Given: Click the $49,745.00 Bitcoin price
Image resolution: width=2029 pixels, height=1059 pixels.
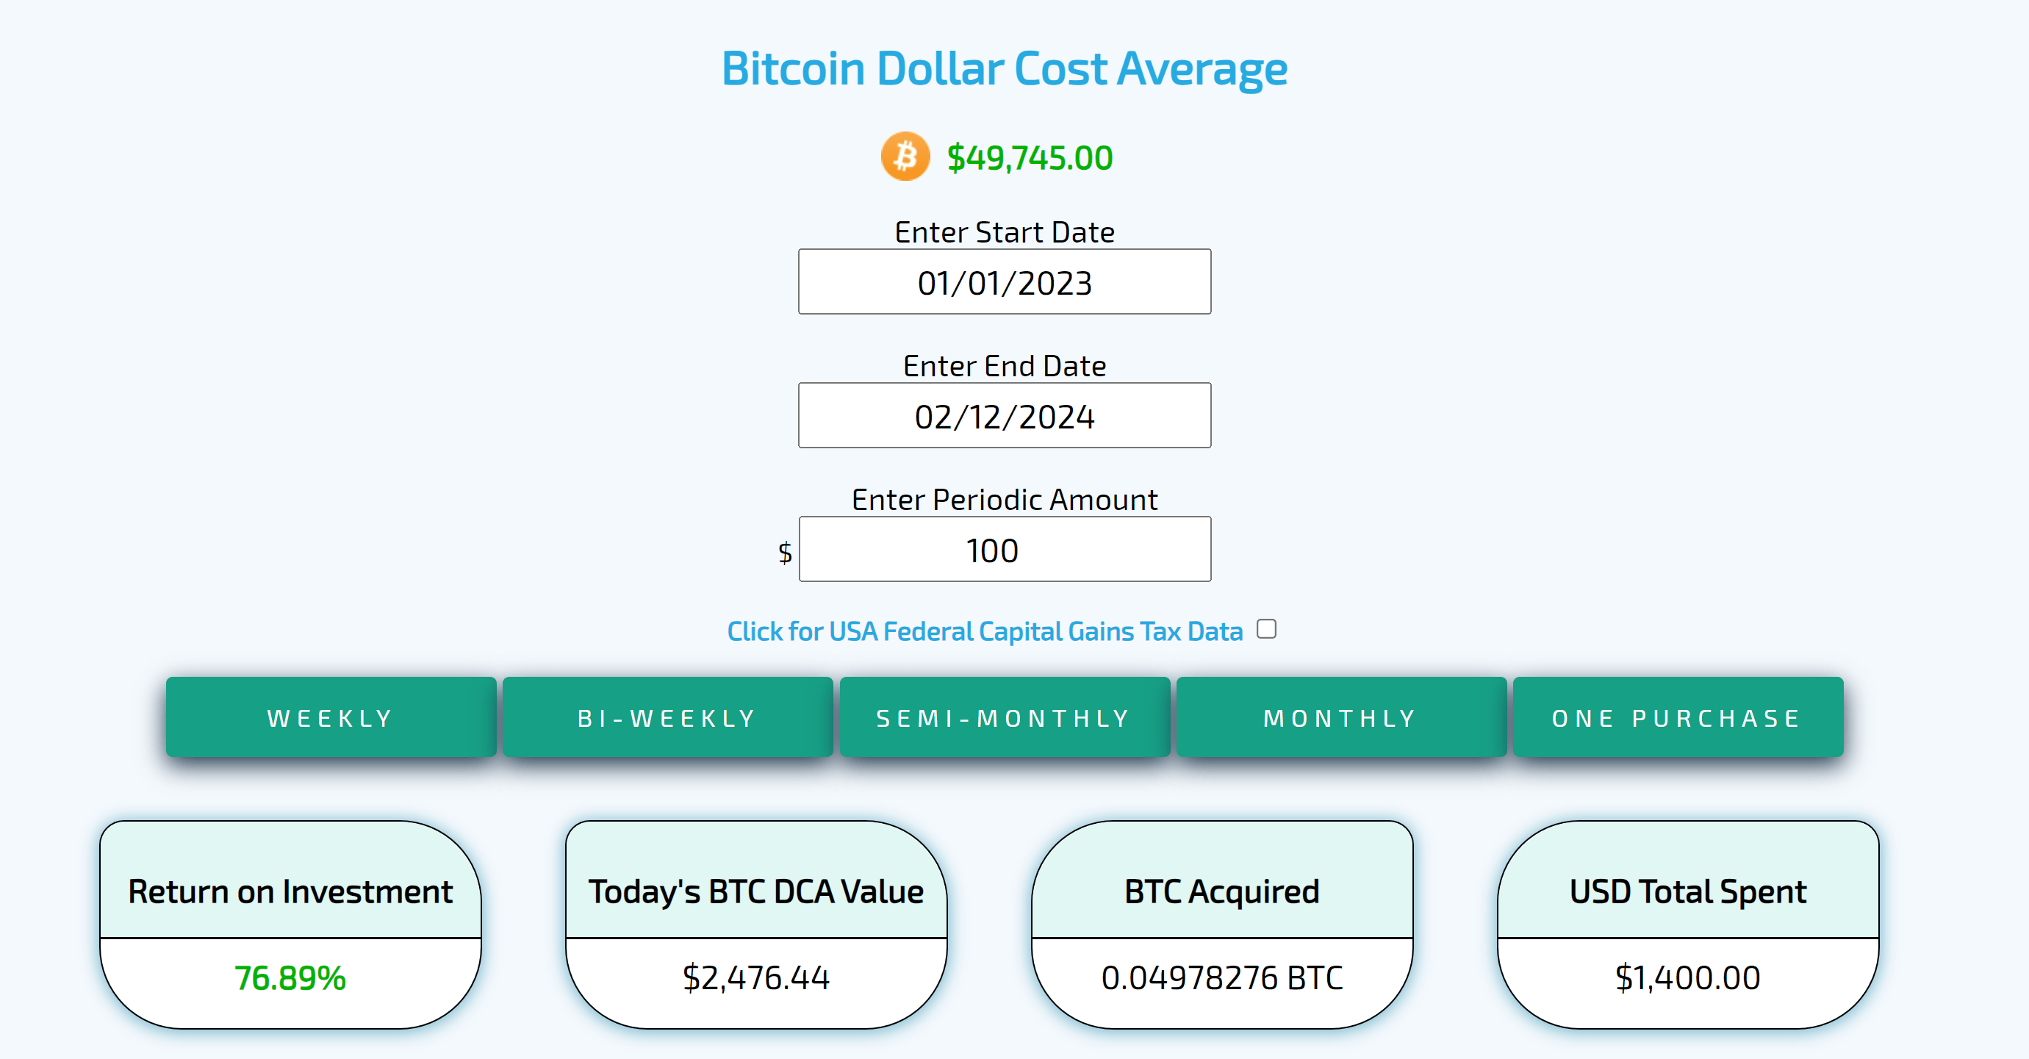Looking at the screenshot, I should [1030, 157].
